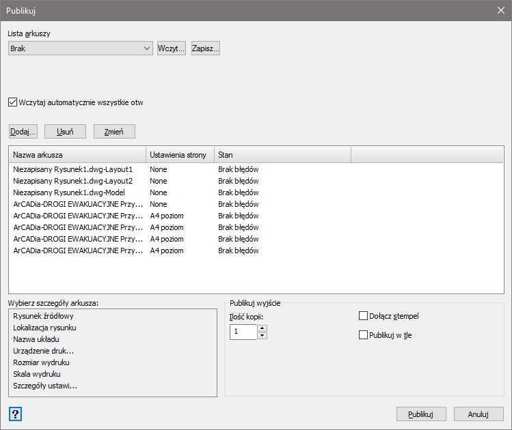Select 'Skala wydruku' in sheet details
This screenshot has width=512, height=430.
pyautogui.click(x=37, y=374)
